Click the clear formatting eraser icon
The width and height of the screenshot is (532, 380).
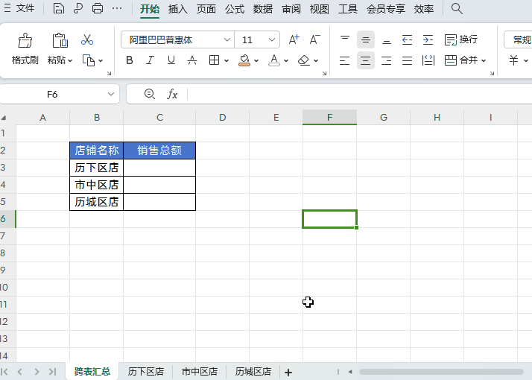tap(304, 60)
